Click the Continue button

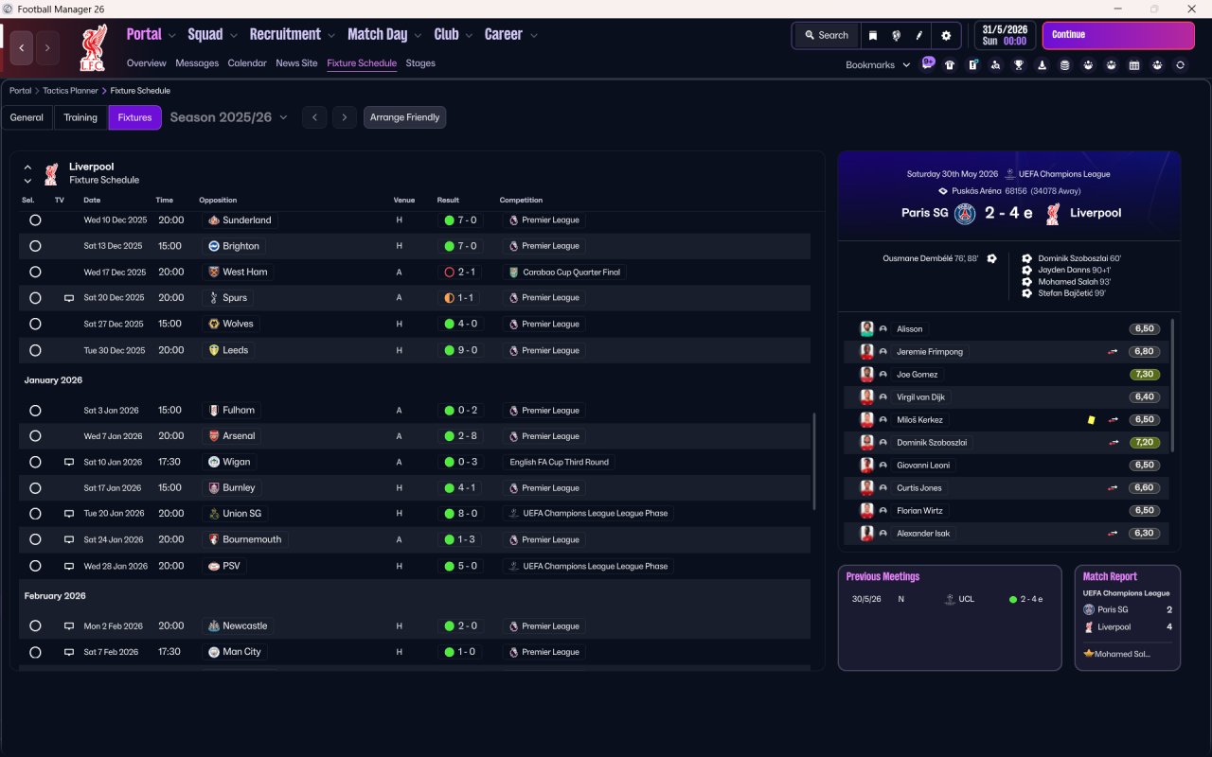point(1118,35)
